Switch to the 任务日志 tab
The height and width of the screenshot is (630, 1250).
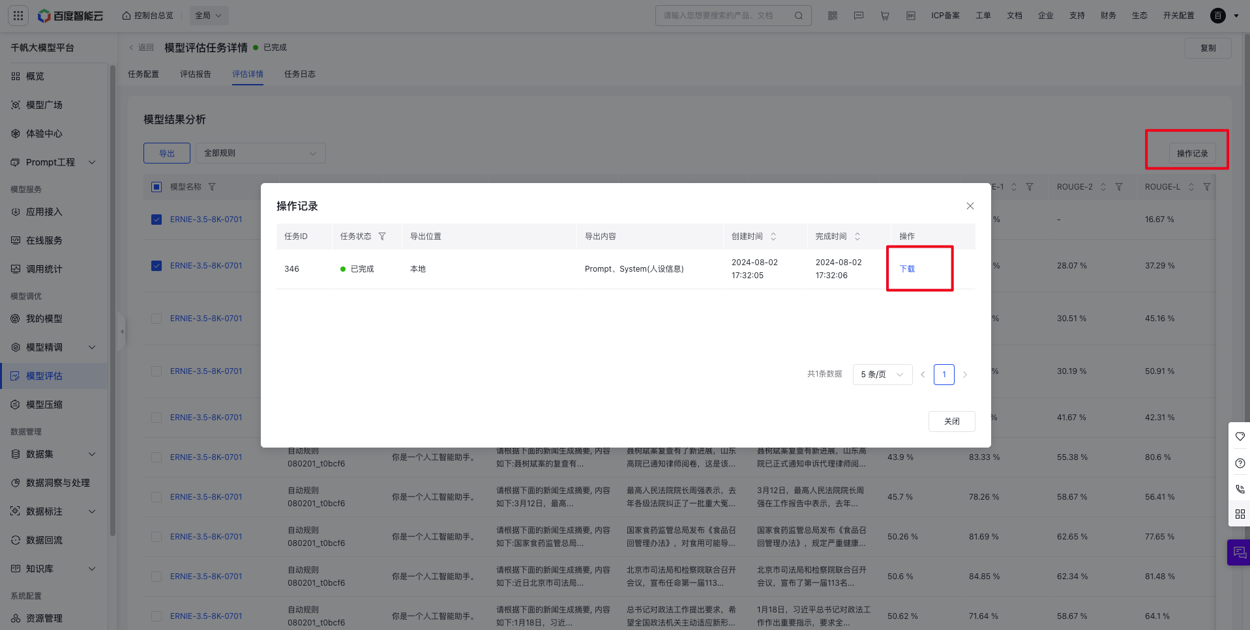pos(300,74)
